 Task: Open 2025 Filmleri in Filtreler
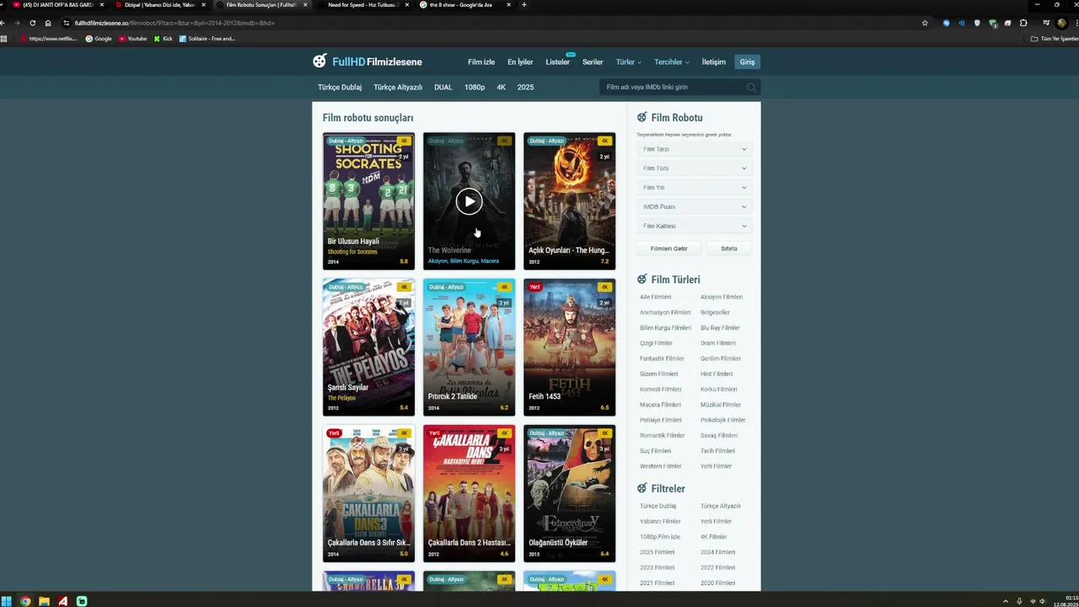click(x=658, y=552)
